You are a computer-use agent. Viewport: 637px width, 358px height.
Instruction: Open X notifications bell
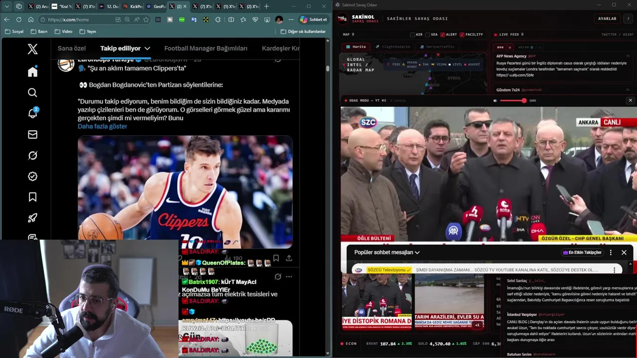32,113
